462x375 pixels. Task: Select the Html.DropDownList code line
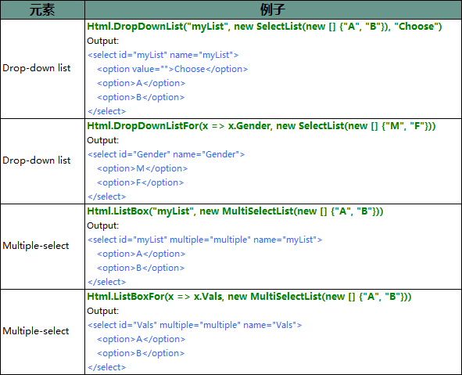coord(264,27)
